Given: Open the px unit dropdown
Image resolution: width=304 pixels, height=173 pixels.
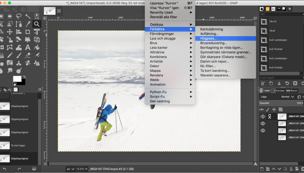Looking at the screenshot, I should pos(70,169).
